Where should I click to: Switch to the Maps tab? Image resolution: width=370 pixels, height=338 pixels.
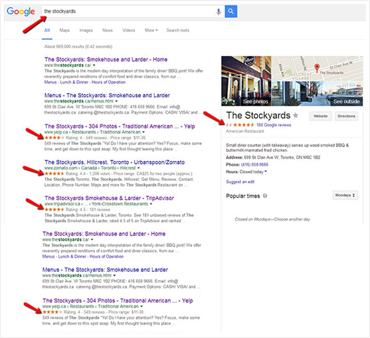point(64,30)
